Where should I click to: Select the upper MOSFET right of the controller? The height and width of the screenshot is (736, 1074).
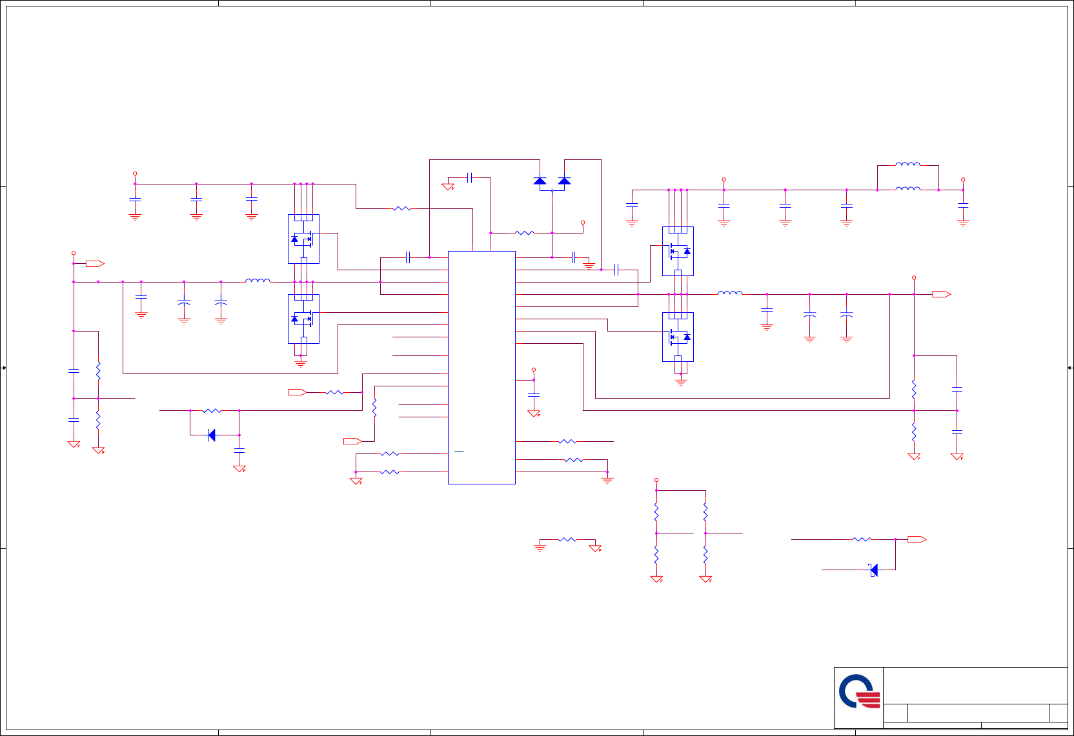678,251
